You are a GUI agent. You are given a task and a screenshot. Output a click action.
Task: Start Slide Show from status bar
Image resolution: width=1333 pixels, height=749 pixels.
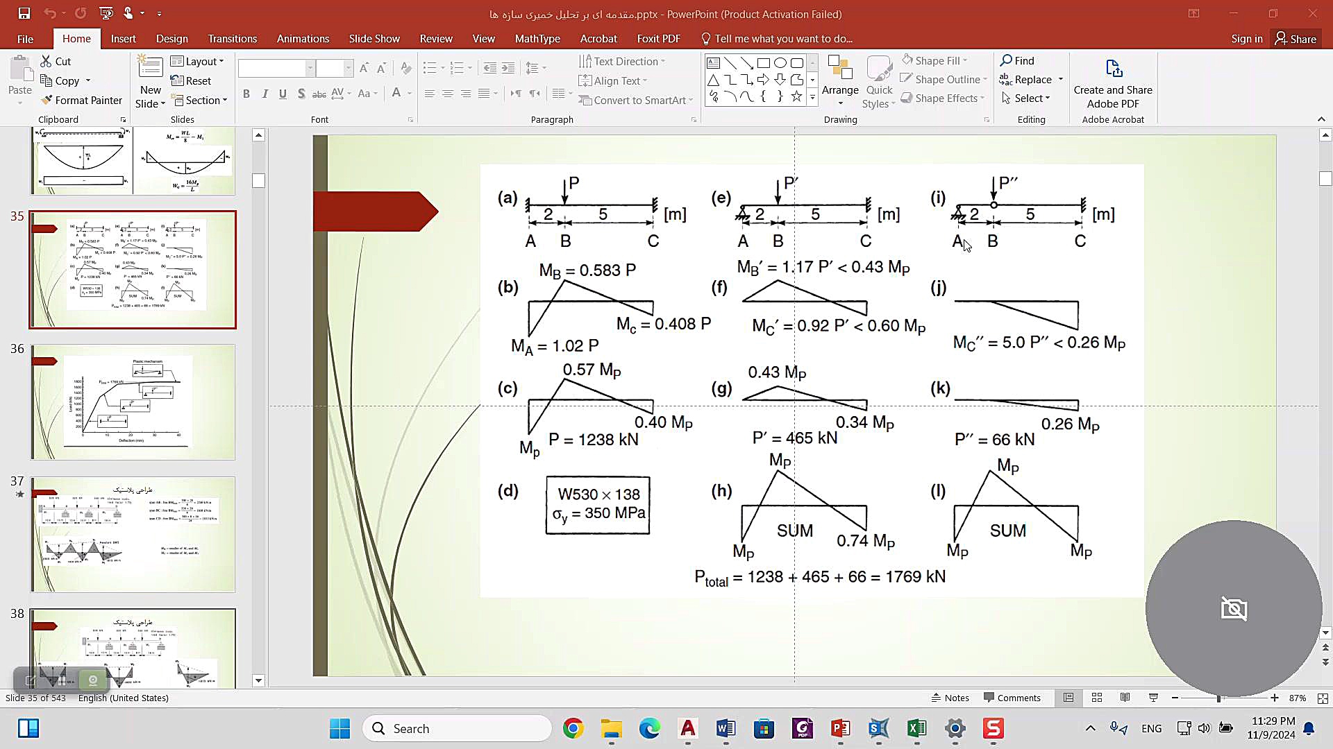click(1153, 698)
